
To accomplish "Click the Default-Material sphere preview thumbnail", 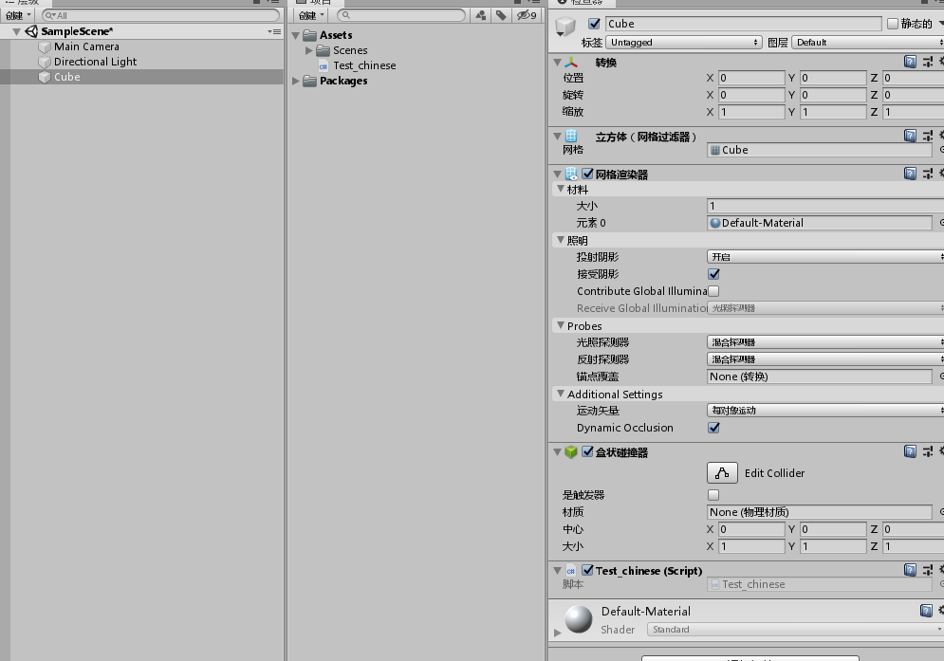I will pyautogui.click(x=579, y=619).
